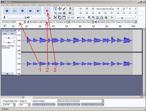Open the Windows WASAPI host dropdown
This screenshot has width=146, height=111.
[x=14, y=22]
